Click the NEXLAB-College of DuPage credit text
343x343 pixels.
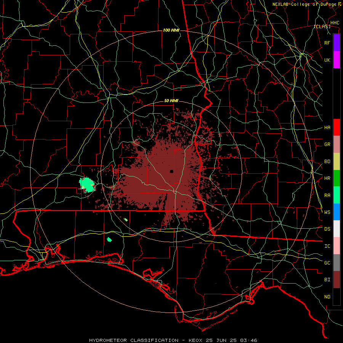[306, 4]
